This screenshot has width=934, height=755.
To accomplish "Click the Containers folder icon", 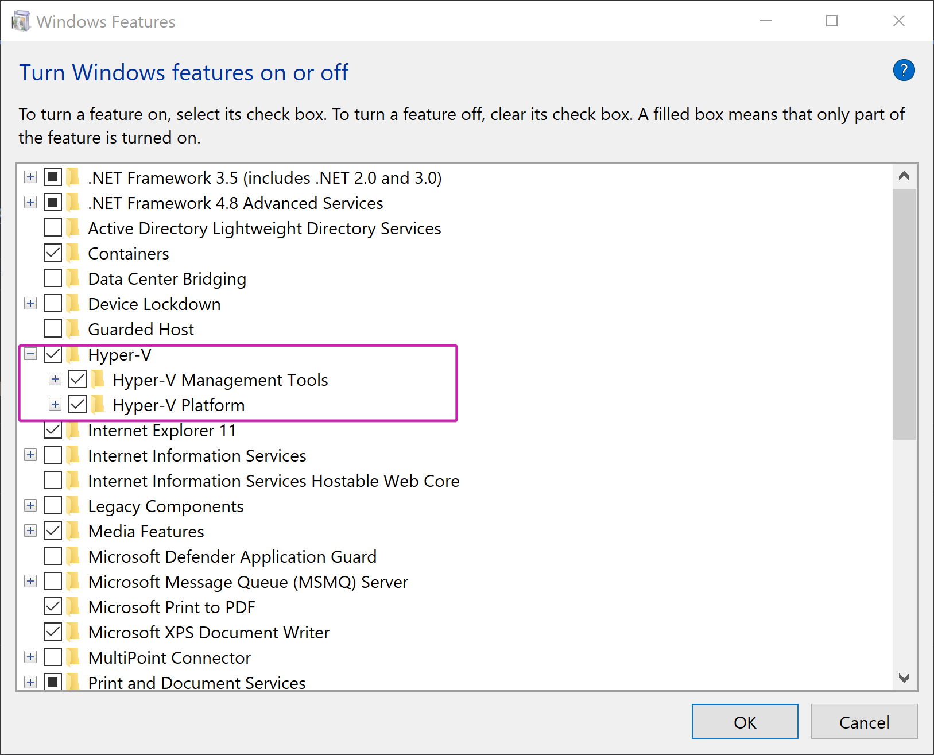I will point(73,253).
